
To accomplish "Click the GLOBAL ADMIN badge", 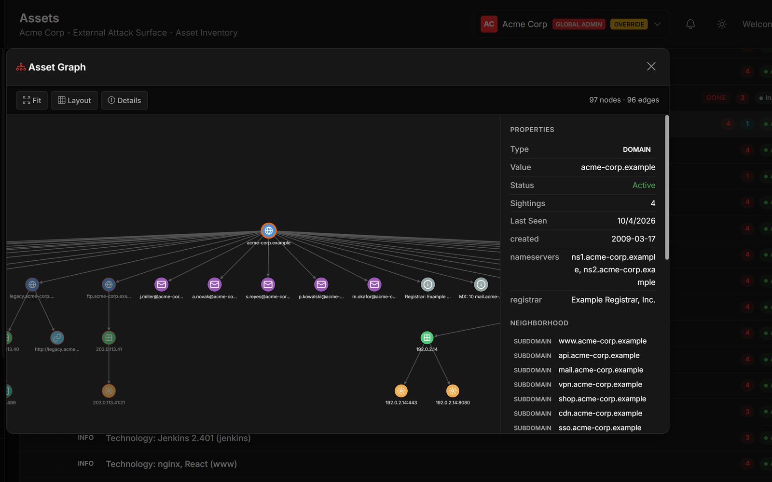I will pyautogui.click(x=579, y=24).
